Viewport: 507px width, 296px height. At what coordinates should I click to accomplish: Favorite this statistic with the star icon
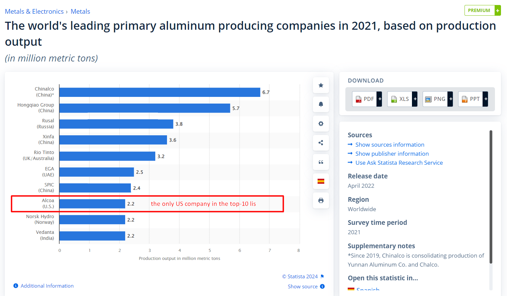(x=321, y=85)
